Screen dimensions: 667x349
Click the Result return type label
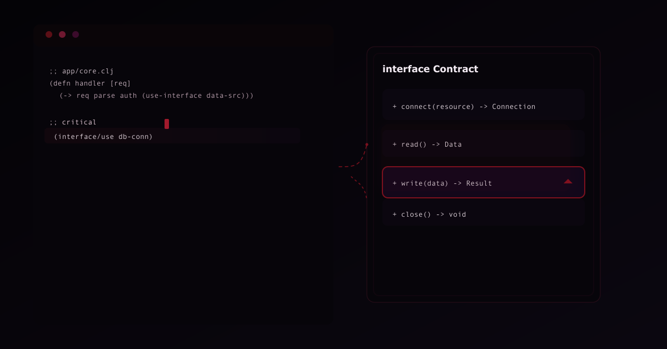479,183
